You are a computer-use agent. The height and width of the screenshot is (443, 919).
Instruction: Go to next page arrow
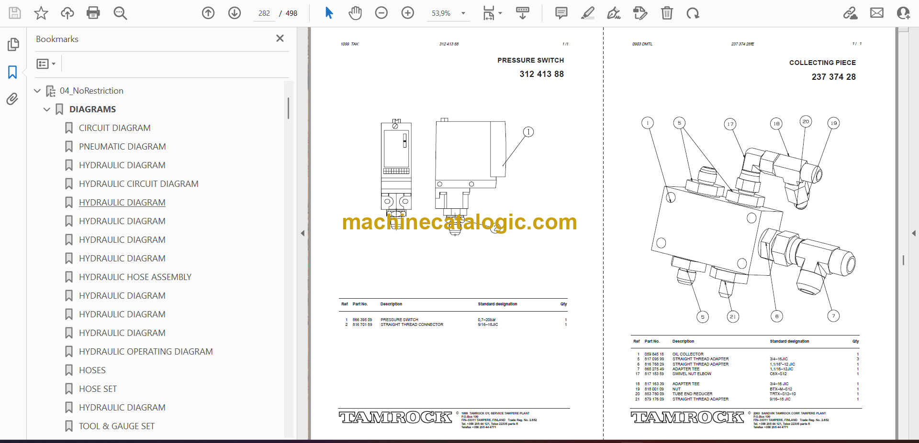[x=235, y=13]
